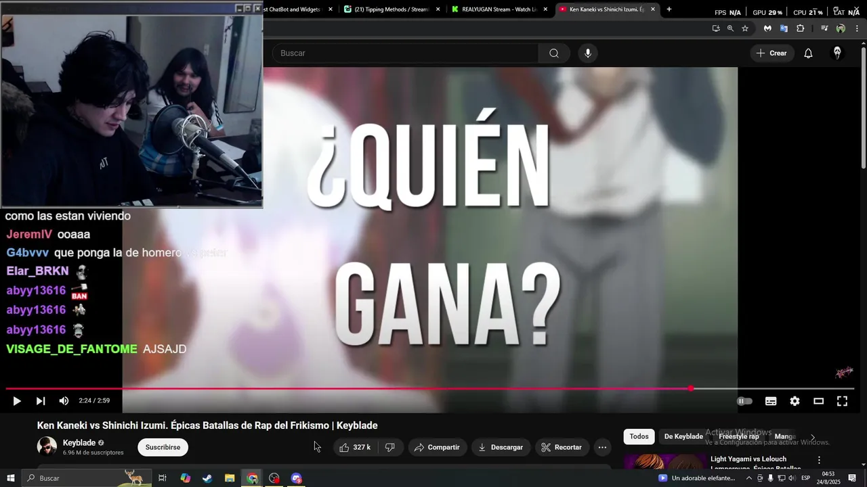Click the Descargar download button

pyautogui.click(x=501, y=447)
